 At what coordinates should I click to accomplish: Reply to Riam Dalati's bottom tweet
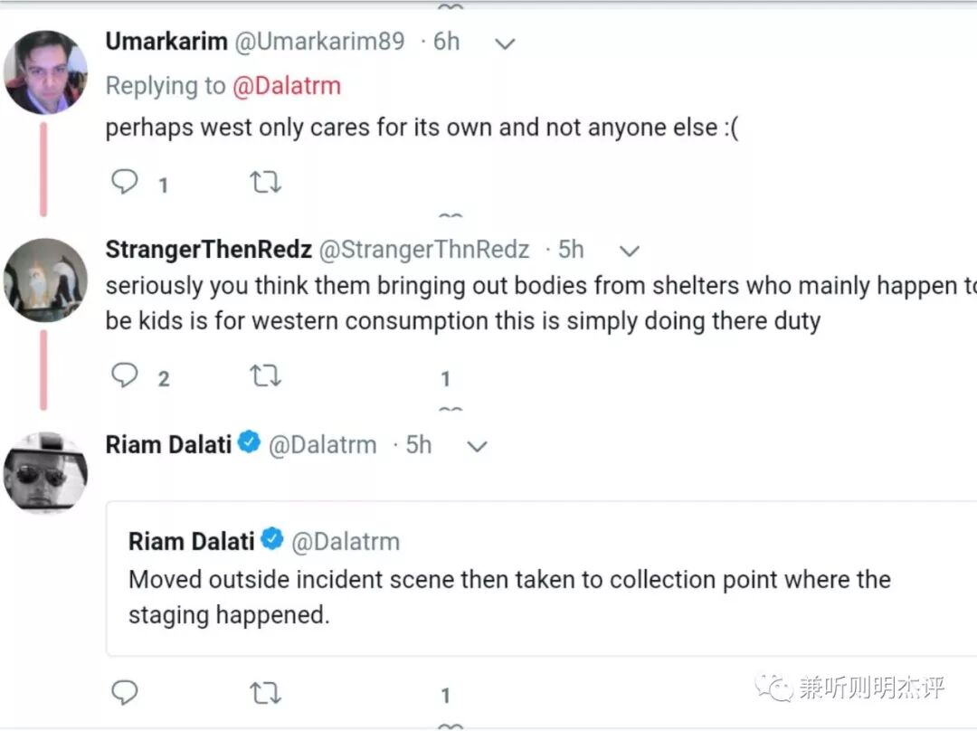click(x=125, y=693)
